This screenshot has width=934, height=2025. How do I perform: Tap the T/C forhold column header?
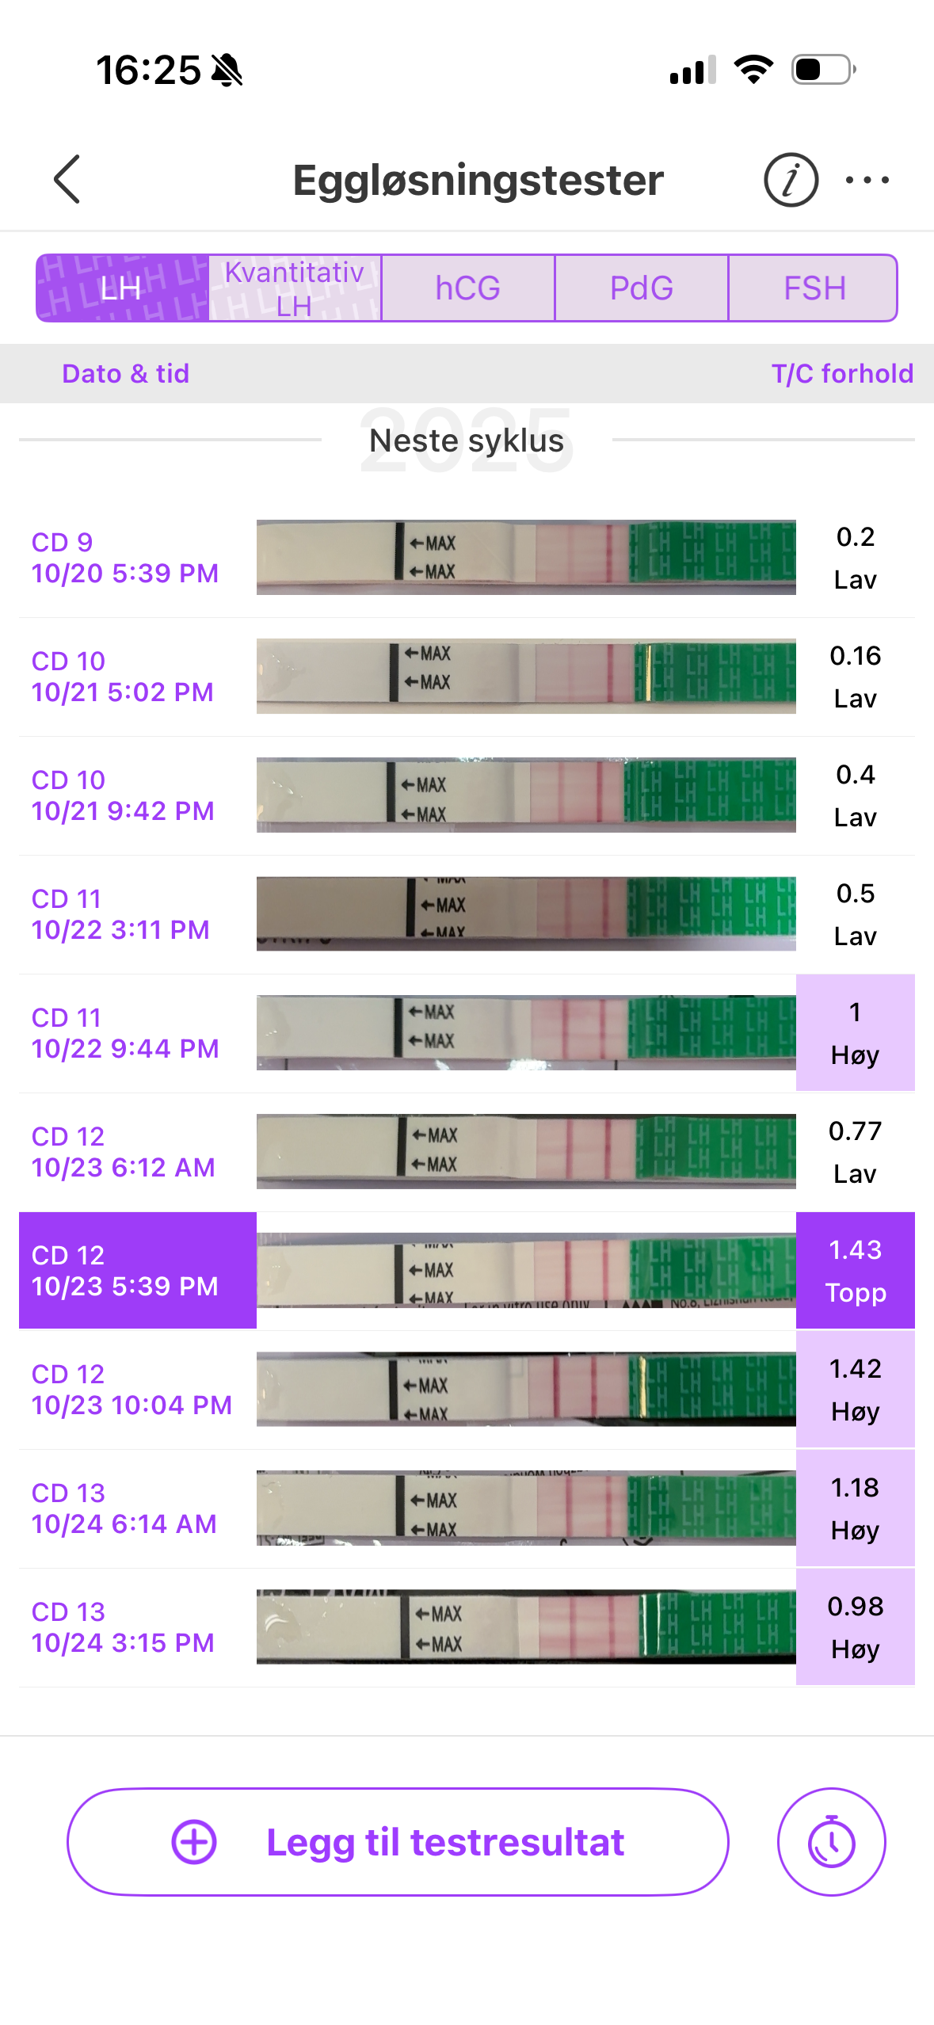coord(842,373)
